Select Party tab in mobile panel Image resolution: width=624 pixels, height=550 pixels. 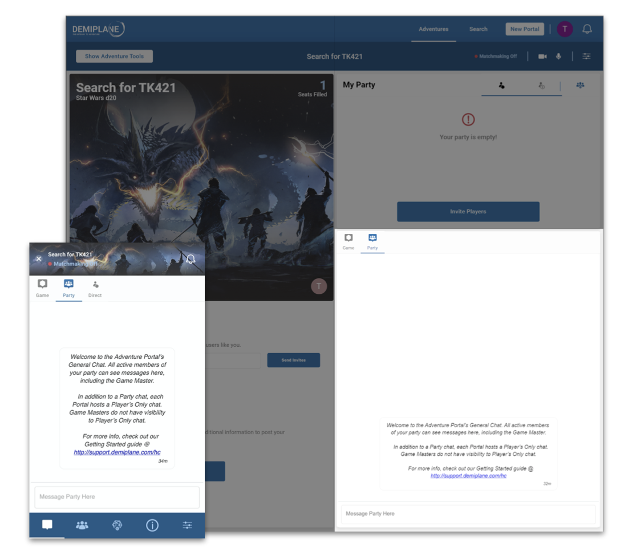tap(68, 288)
